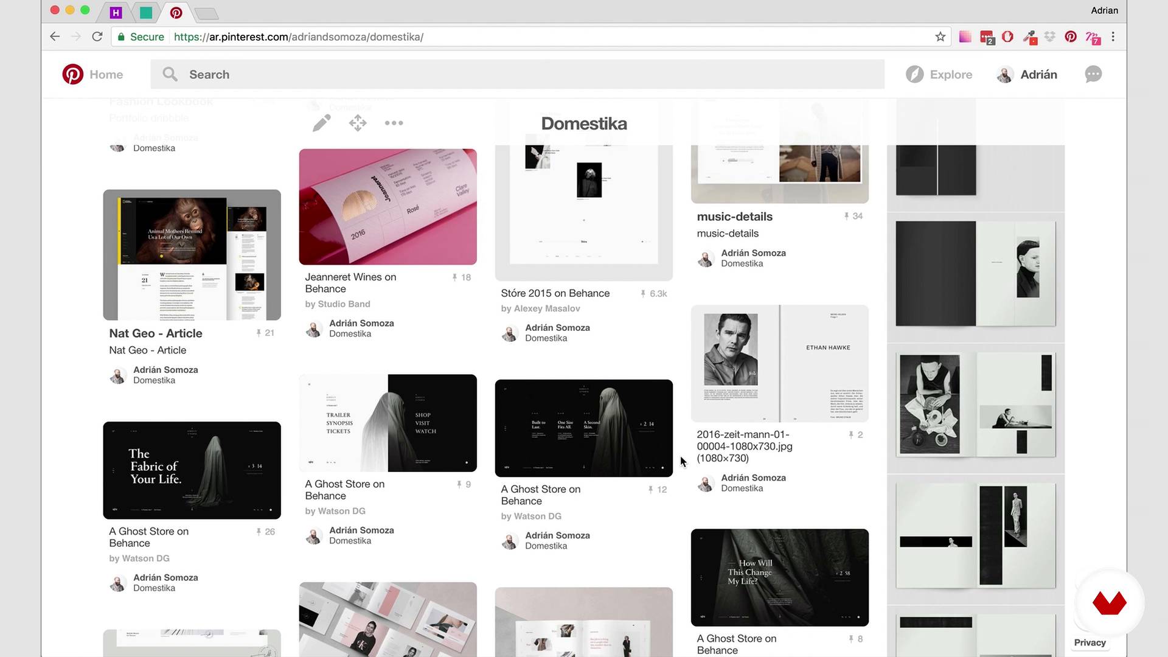Open the Jeanneret Wines pink pin thumbnail
Screen dimensions: 1168x657
[388, 207]
